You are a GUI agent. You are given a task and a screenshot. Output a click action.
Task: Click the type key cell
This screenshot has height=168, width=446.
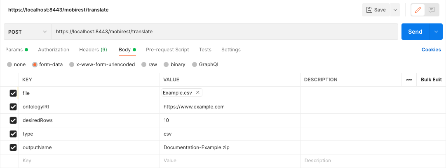[89, 134]
